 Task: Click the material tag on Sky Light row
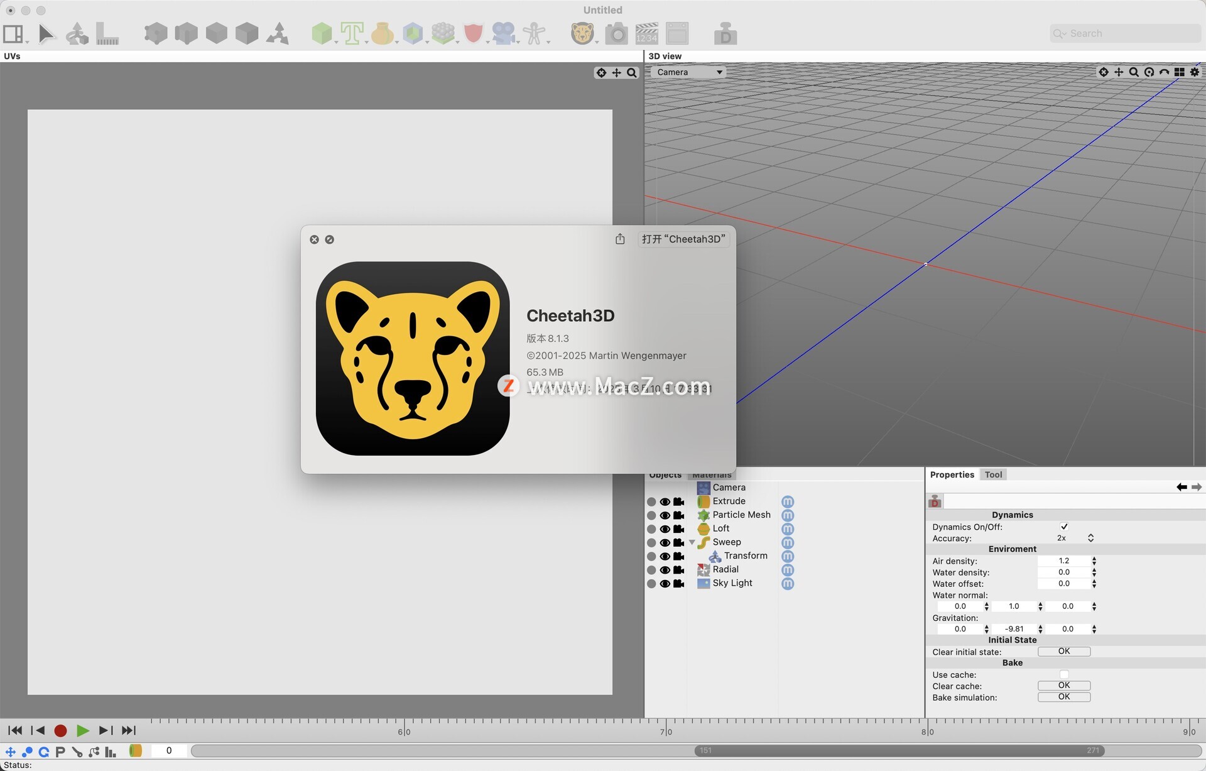788,584
